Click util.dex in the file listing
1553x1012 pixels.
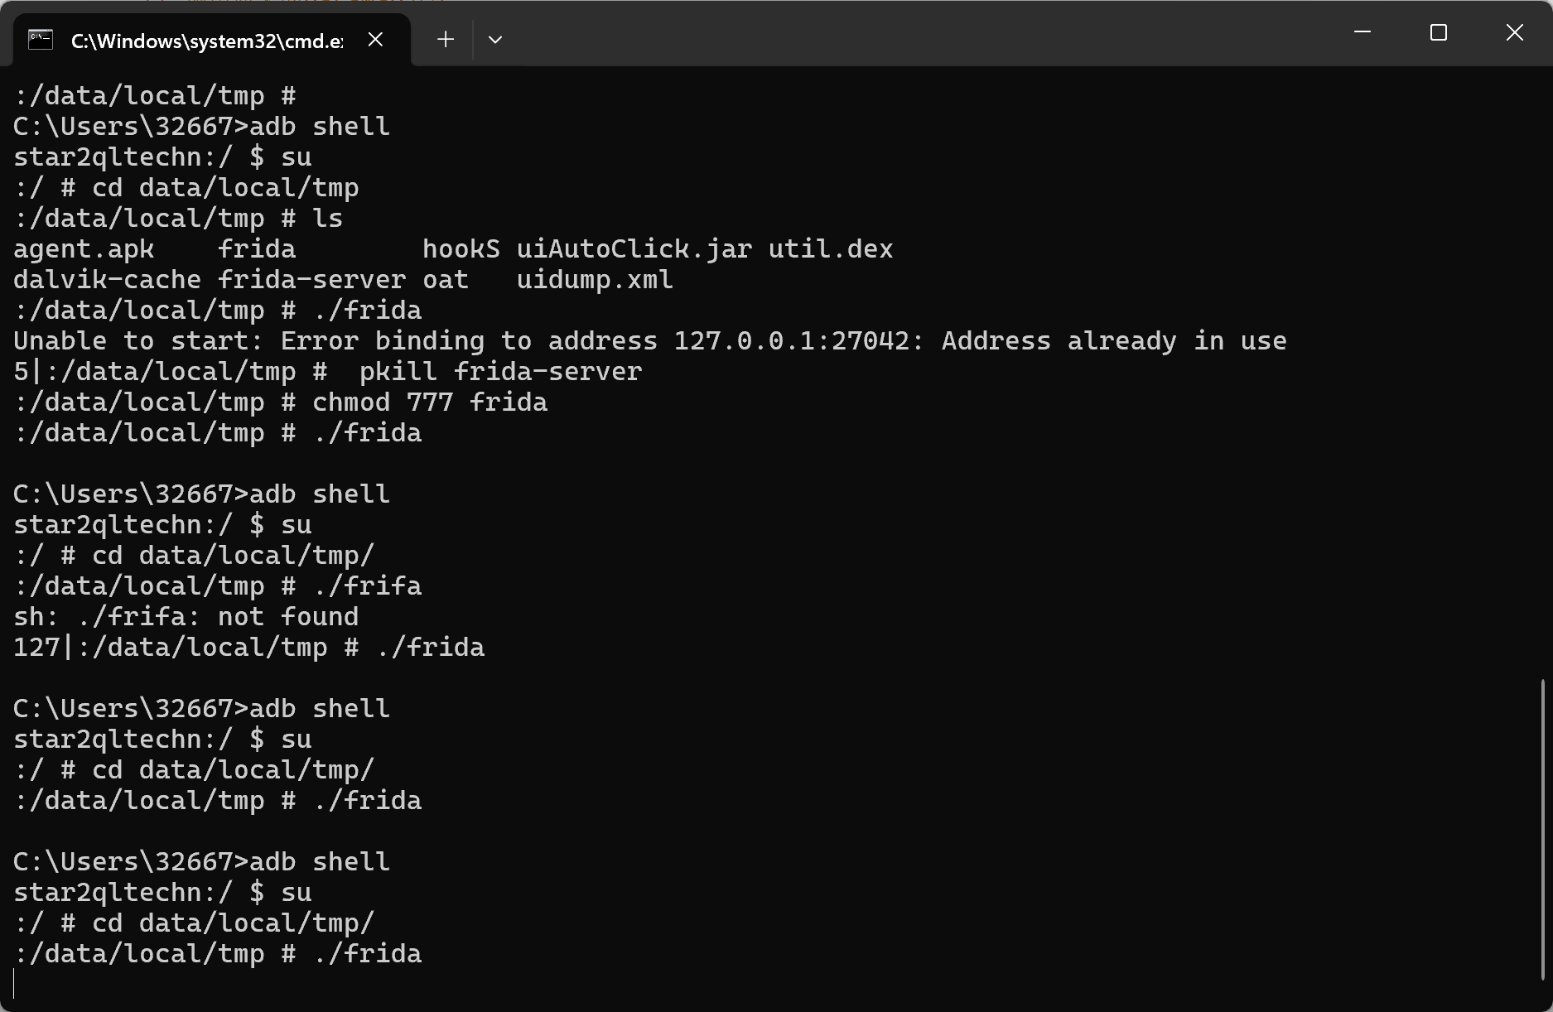click(831, 249)
